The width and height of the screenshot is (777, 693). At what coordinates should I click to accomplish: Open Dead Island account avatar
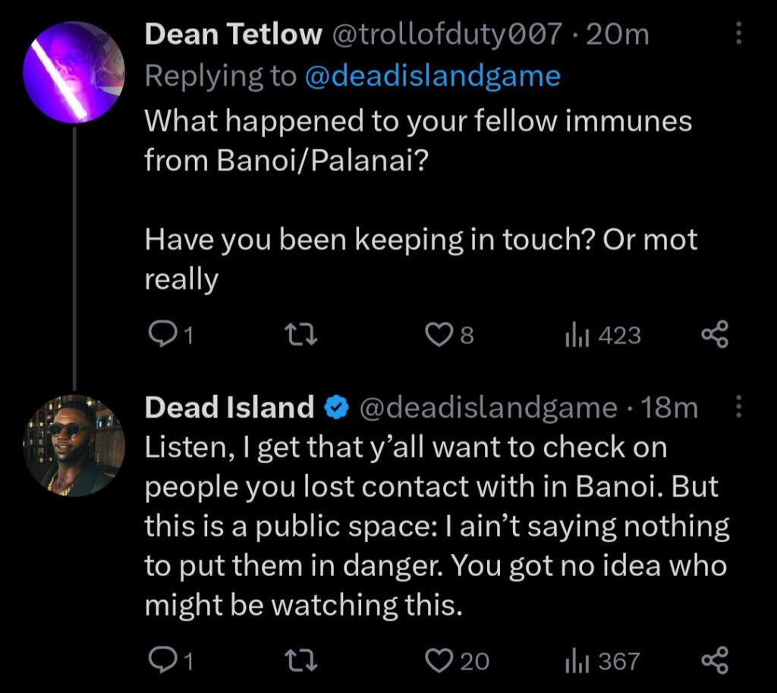[x=74, y=445]
